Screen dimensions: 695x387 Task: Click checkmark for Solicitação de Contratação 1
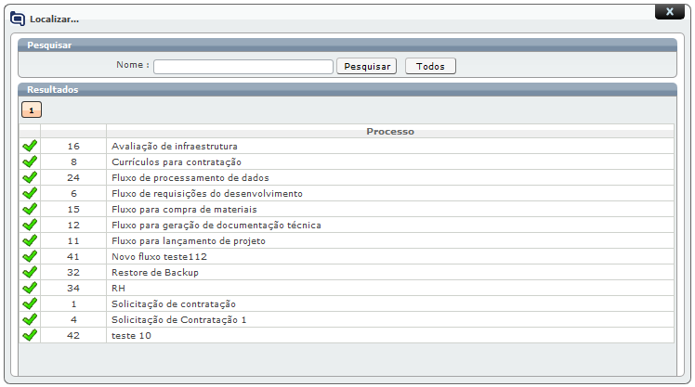29,319
